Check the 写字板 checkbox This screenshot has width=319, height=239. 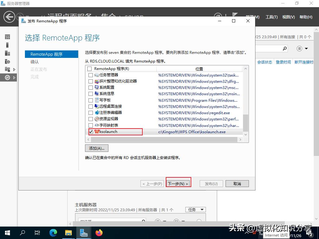pyautogui.click(x=90, y=100)
